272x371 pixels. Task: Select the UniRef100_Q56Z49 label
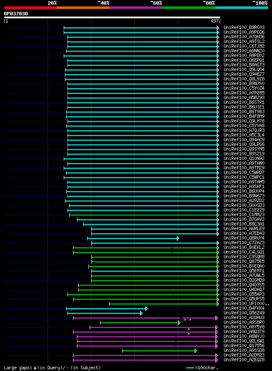point(244,313)
